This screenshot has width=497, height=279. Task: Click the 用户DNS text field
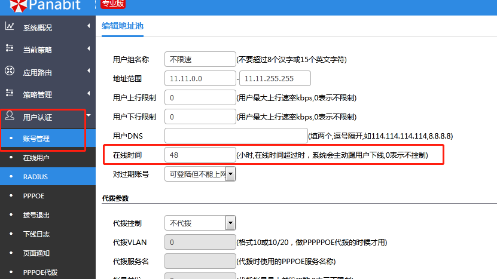point(236,136)
